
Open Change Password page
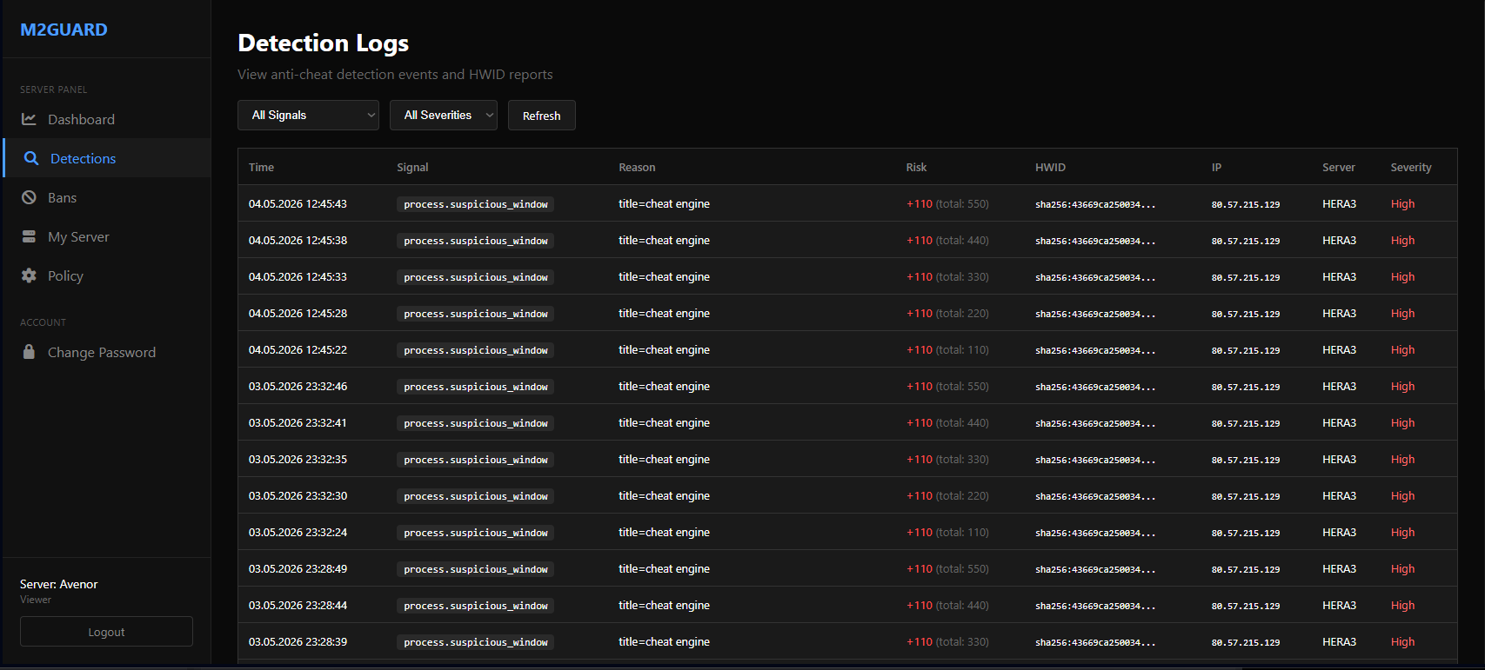click(106, 352)
